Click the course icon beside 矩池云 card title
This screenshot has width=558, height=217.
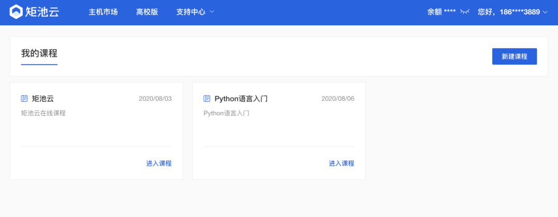point(24,99)
